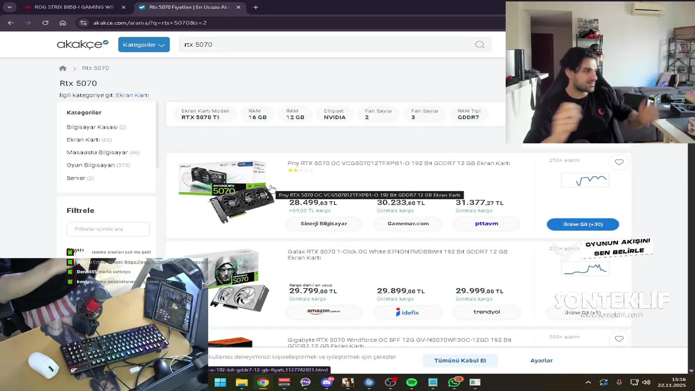The image size is (695, 391).
Task: Close the Rtx 5070 Fiyatları tab
Action: (238, 7)
